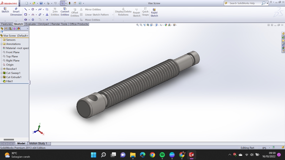Screen dimensions: 285x160
Task: Click the Section View icon
Action: 148,25
